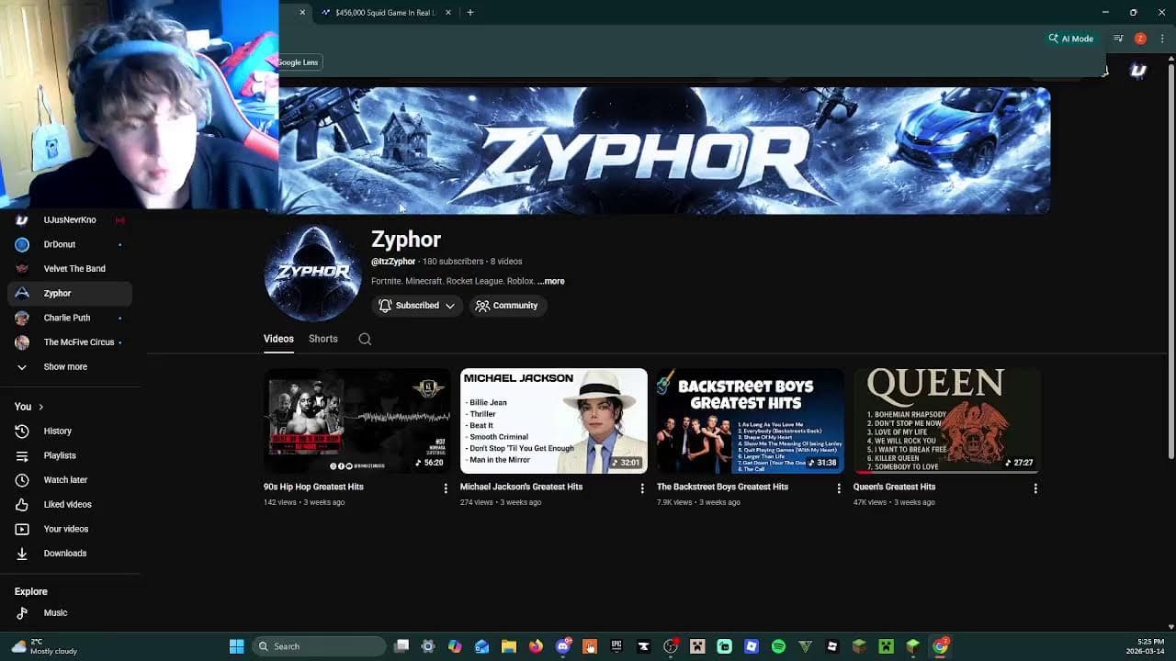1176x661 pixels.
Task: Open Discord from the taskbar
Action: point(562,646)
